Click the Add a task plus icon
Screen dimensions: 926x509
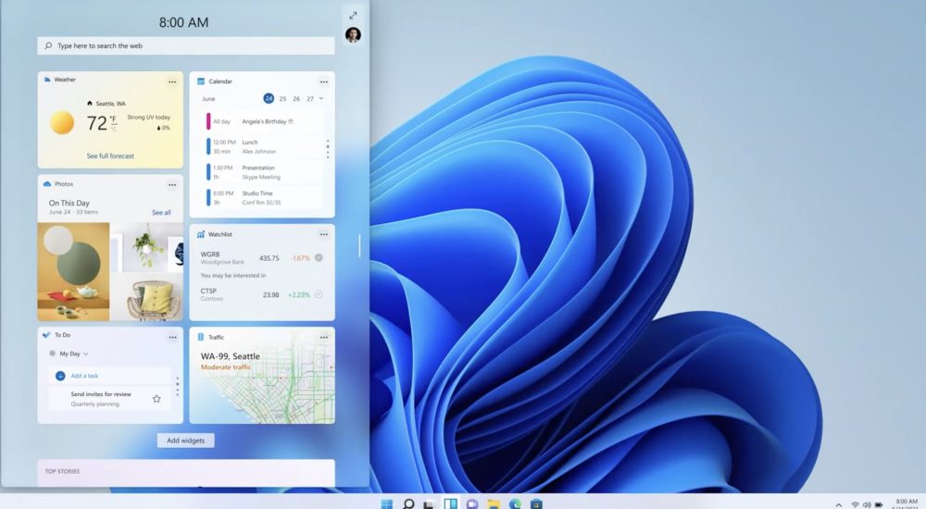60,376
